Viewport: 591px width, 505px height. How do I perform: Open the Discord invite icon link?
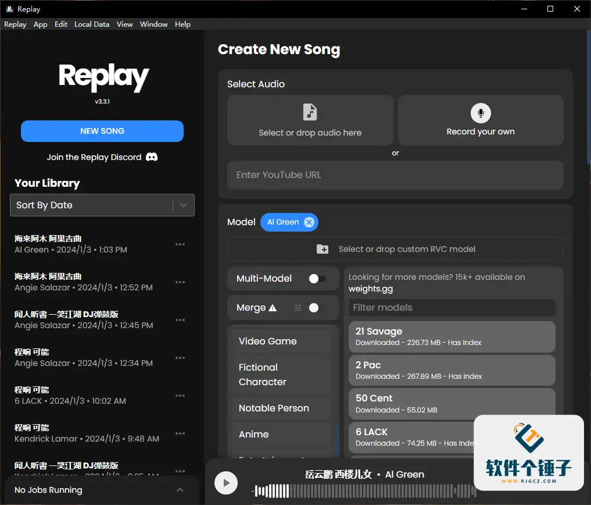(x=152, y=157)
